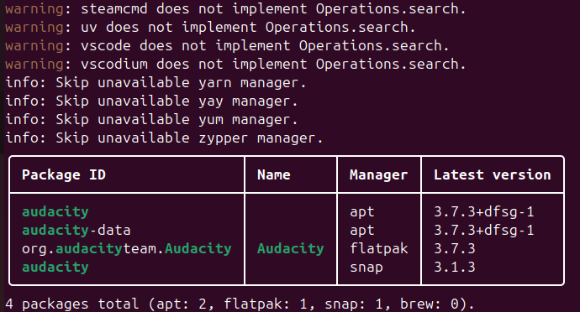Click first 3.7.3+dfsg-1 version text

tap(484, 212)
